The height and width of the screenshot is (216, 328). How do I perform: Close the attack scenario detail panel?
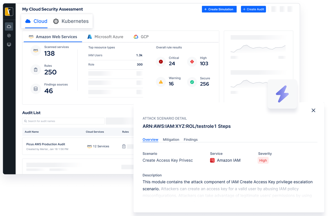(x=313, y=110)
